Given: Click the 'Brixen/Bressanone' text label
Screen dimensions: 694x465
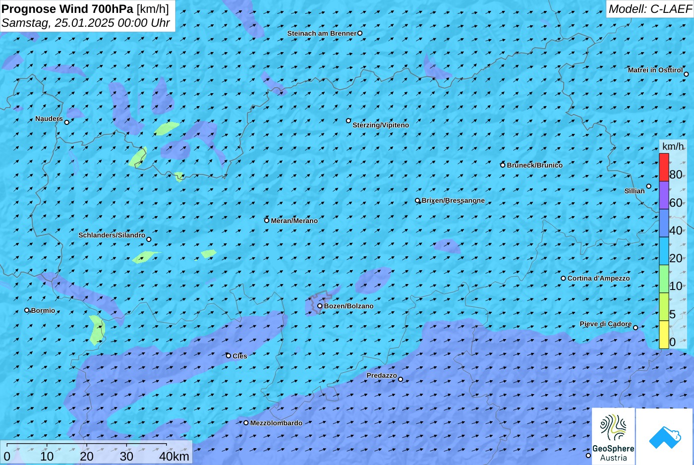Looking at the screenshot, I should click(453, 200).
